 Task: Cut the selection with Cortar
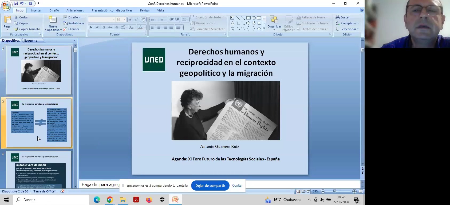click(x=21, y=17)
